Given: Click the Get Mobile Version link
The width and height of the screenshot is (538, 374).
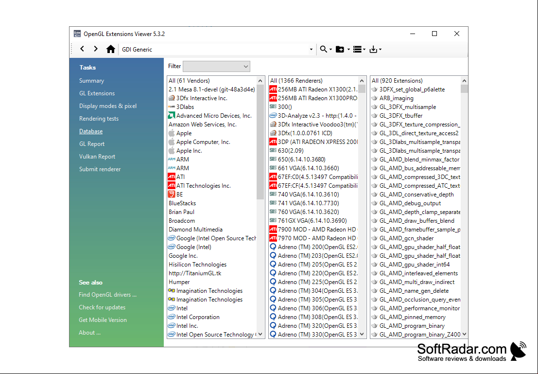Looking at the screenshot, I should pos(103,320).
